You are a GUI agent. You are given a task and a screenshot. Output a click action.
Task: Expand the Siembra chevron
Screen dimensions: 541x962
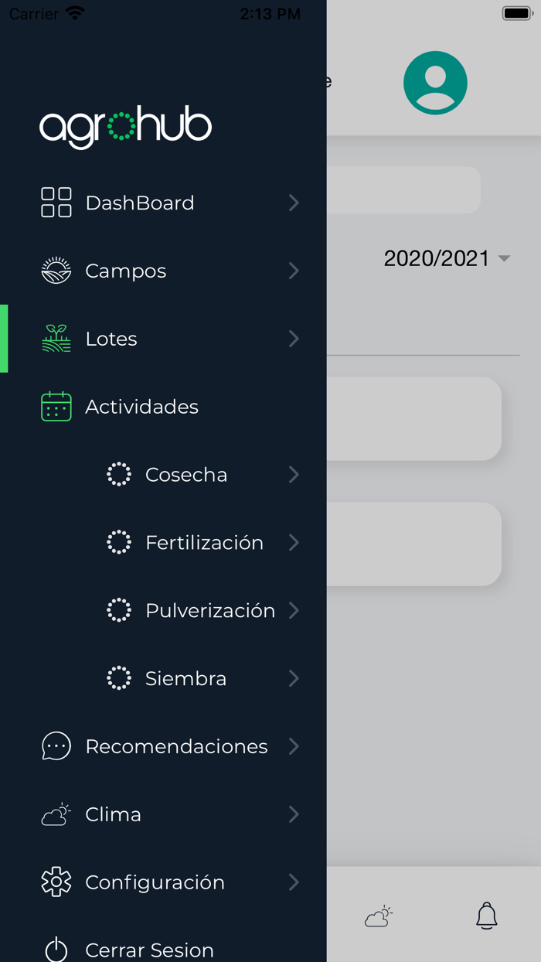[x=294, y=678]
